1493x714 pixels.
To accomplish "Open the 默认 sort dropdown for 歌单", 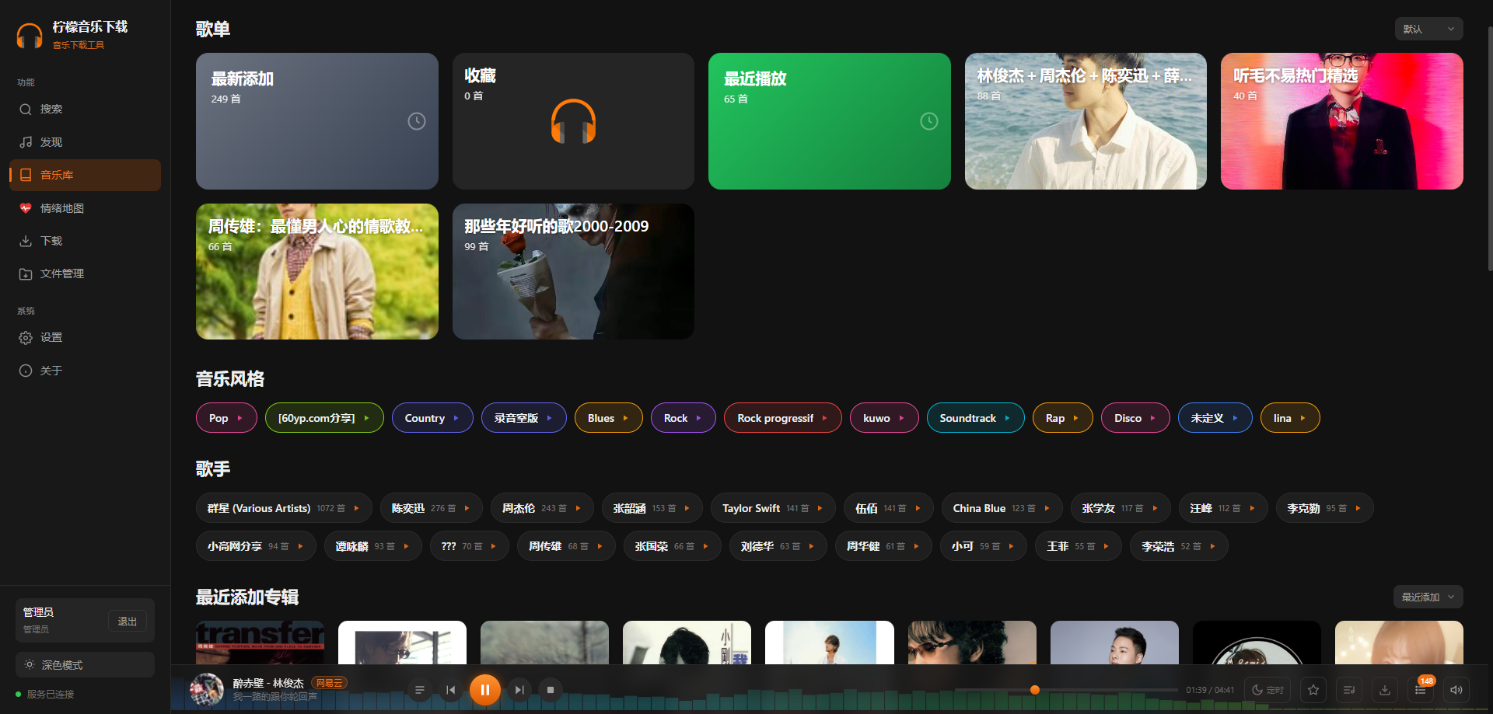I will [x=1428, y=29].
